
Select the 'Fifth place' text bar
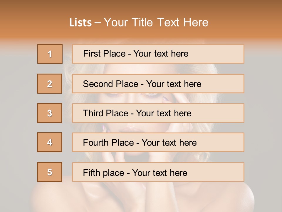(158, 172)
